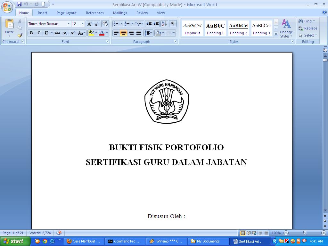This screenshot has width=328, height=246.
Task: Click the zoom slider handle
Action: click(x=305, y=233)
